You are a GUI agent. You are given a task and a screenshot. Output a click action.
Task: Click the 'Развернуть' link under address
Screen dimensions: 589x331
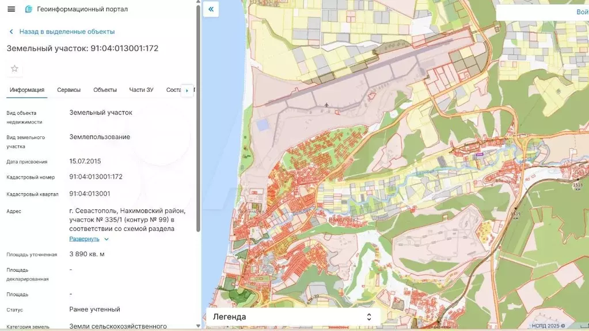click(84, 239)
